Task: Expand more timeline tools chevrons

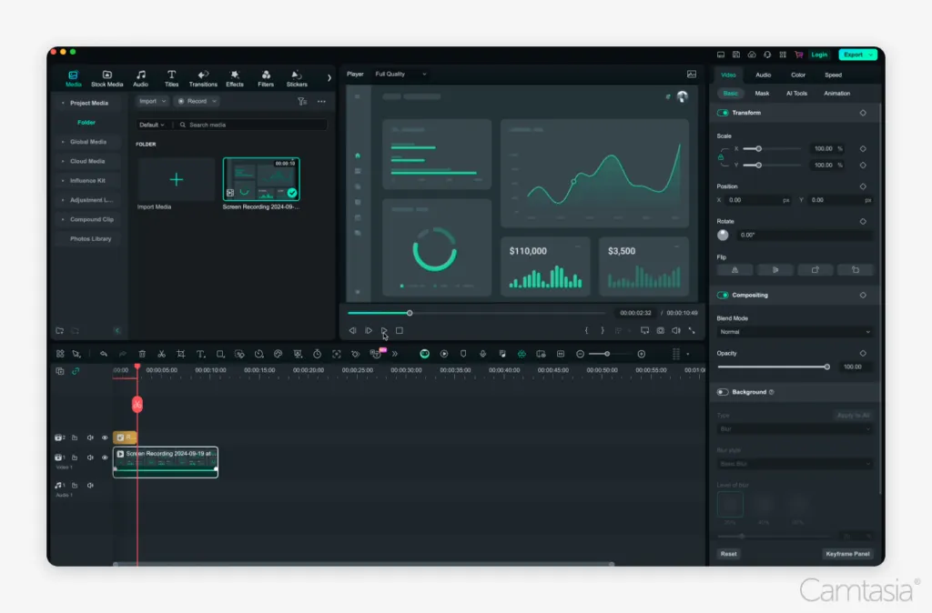Action: coord(395,354)
